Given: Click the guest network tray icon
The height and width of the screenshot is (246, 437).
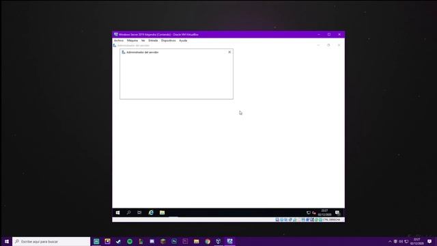Looking at the screenshot, I should 308,213.
